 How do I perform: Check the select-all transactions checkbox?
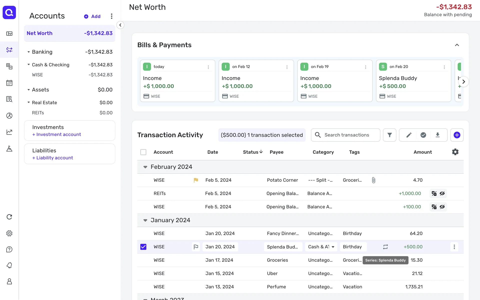(143, 152)
